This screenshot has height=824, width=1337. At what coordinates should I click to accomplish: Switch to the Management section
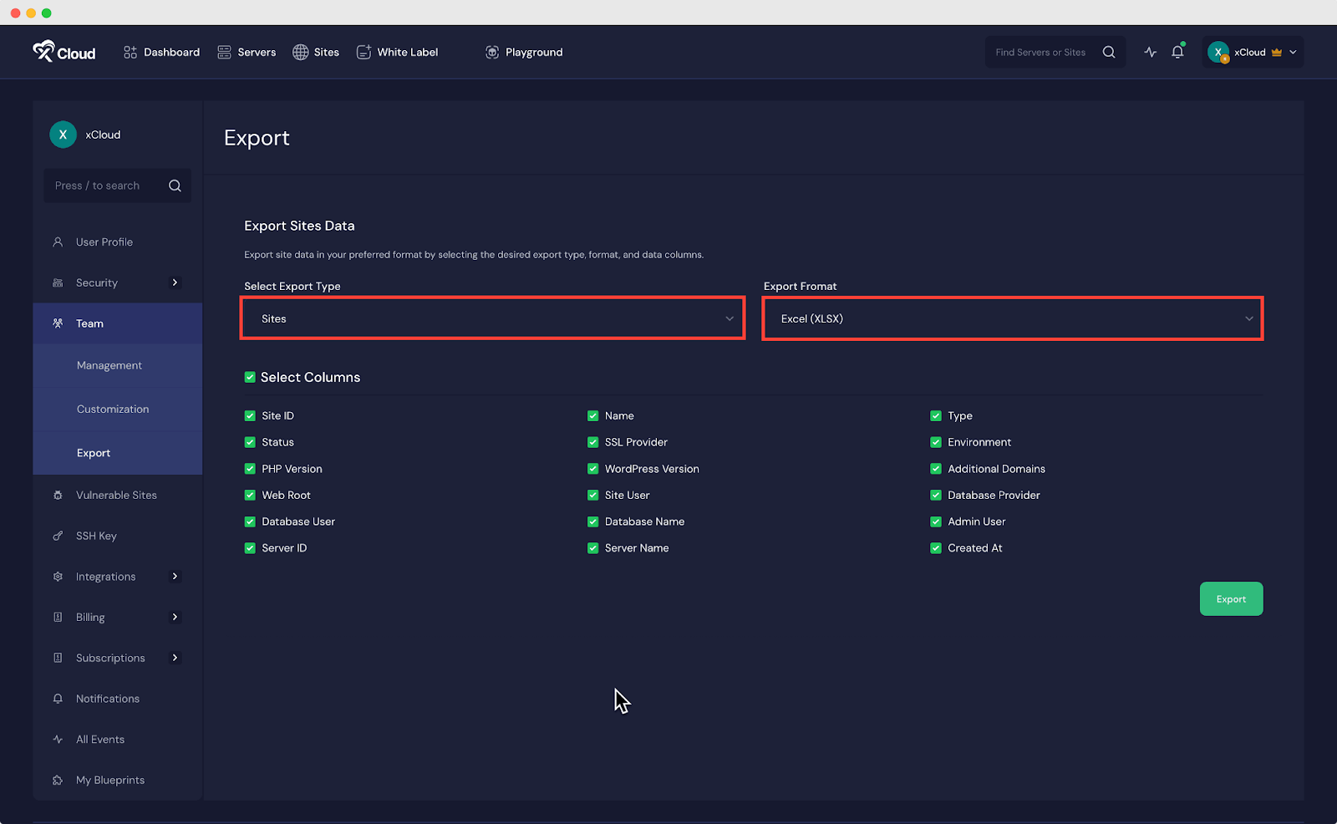point(109,365)
